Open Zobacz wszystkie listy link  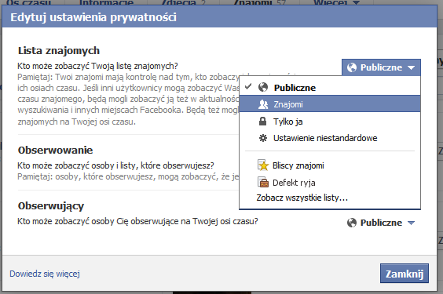[302, 198]
